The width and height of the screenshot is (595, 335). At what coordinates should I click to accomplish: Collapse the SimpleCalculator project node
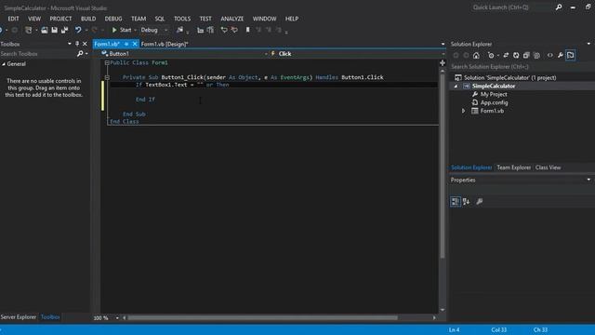point(456,87)
